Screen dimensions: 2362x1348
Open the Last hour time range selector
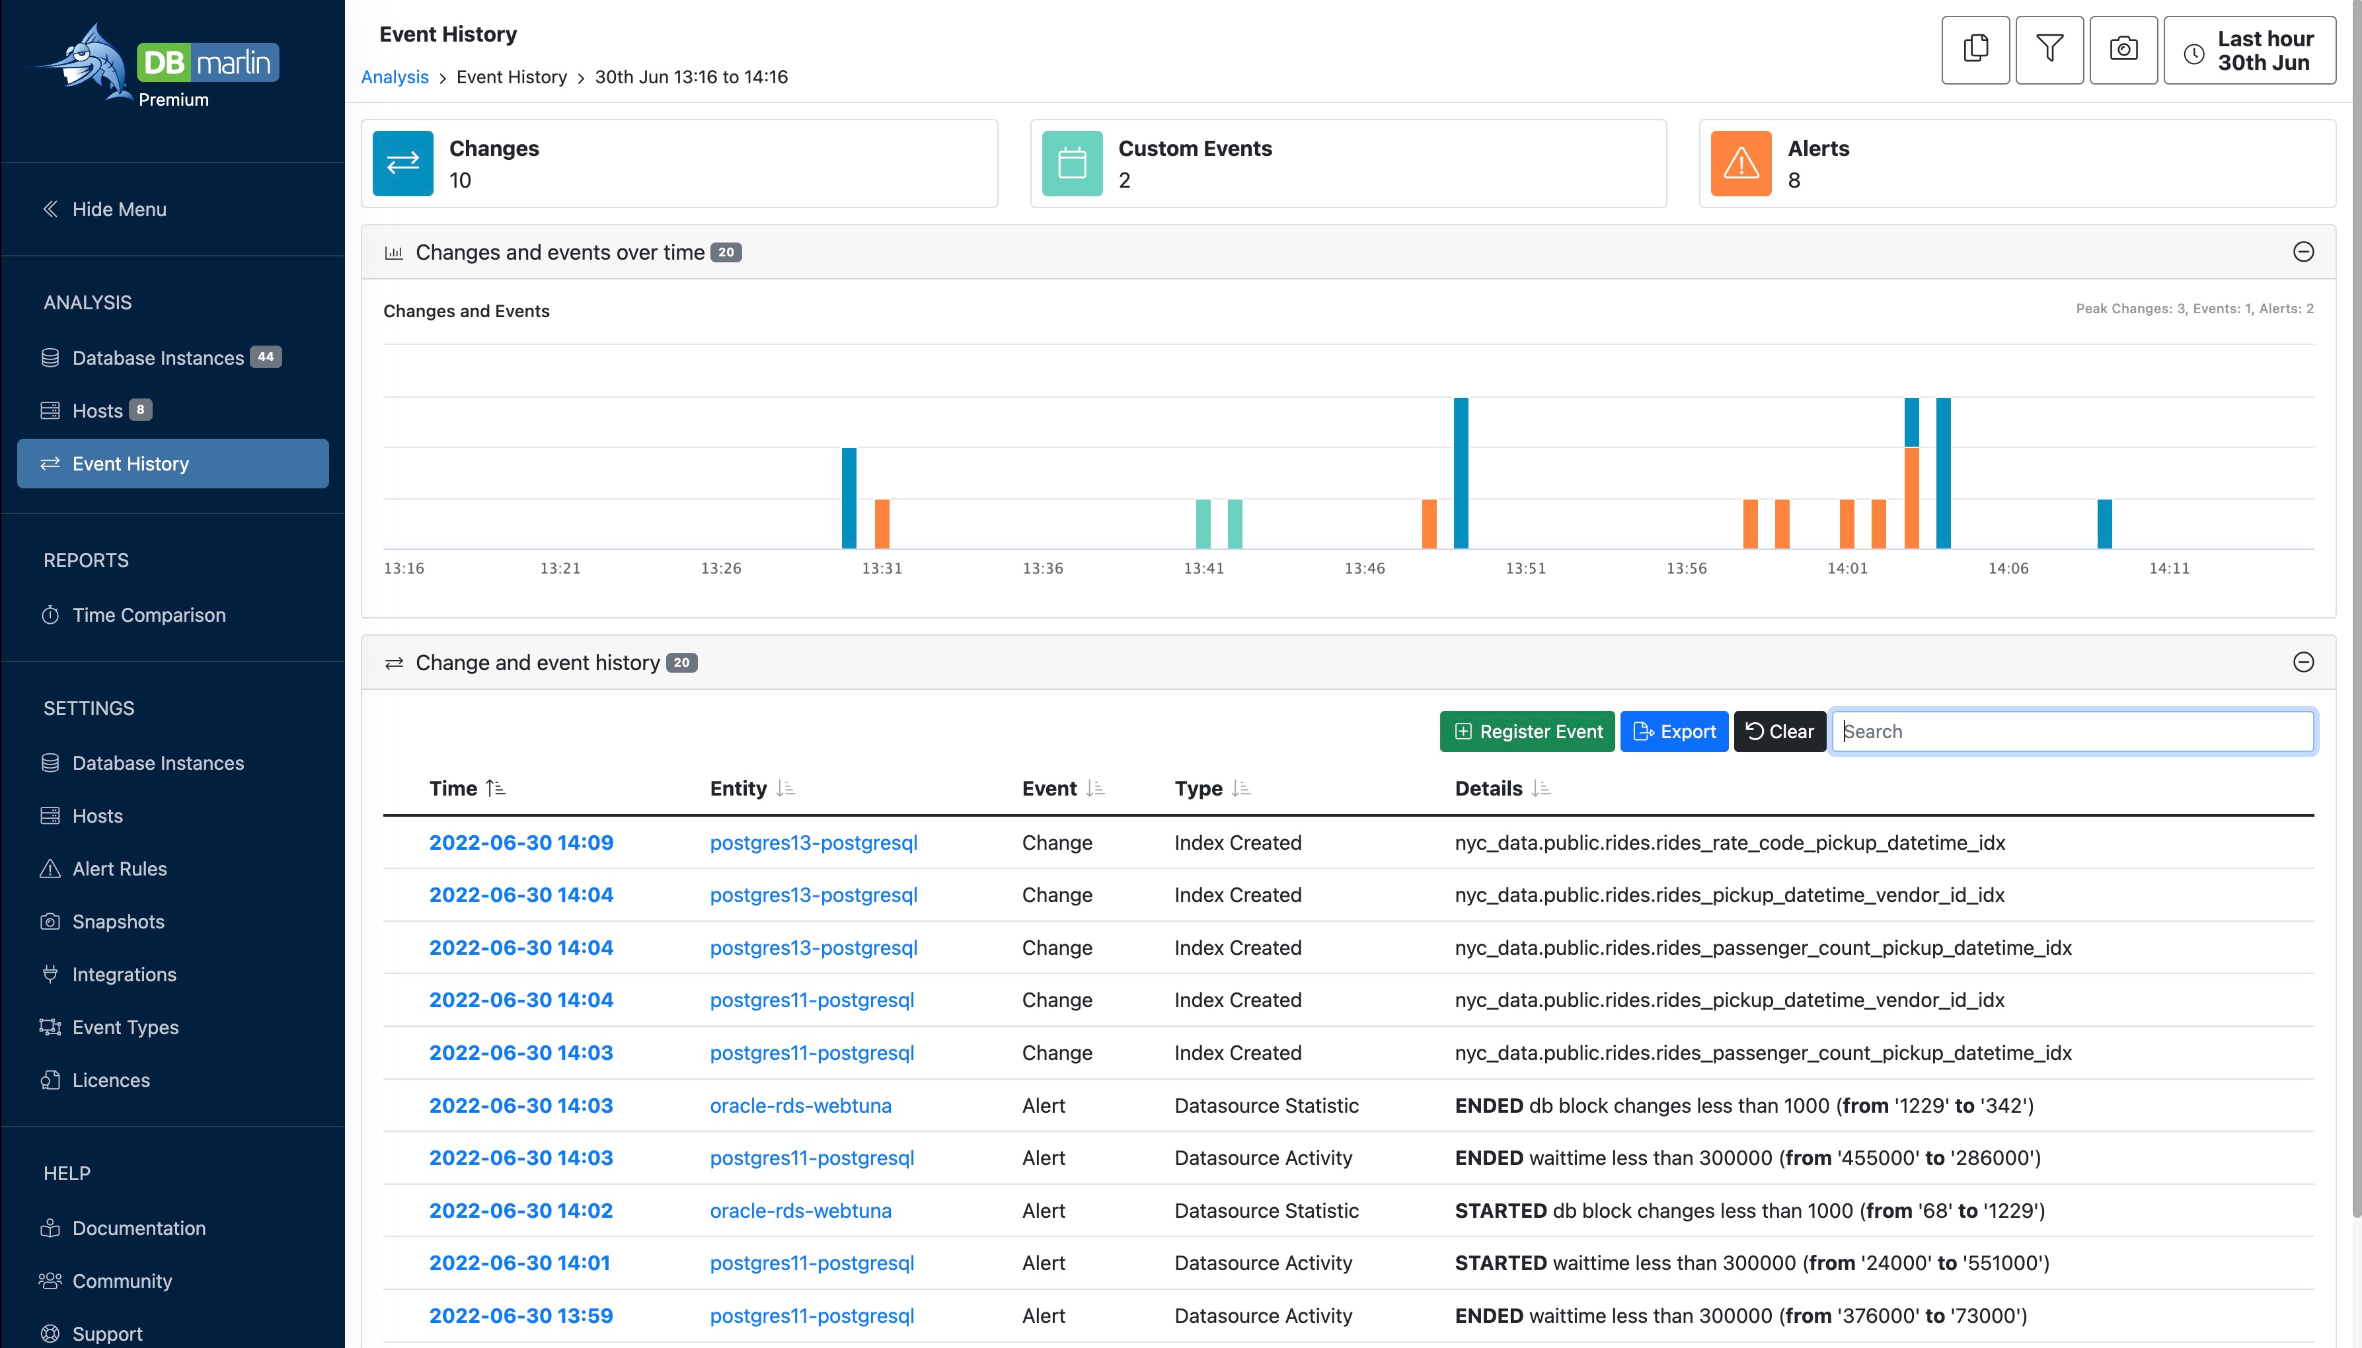2248,50
